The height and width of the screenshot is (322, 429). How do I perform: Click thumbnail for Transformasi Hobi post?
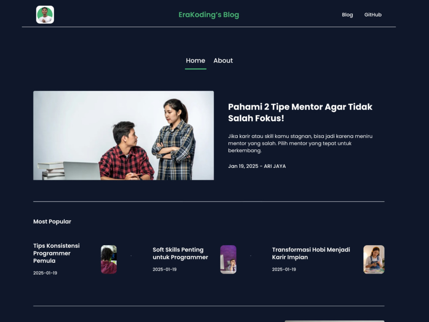[x=374, y=259]
